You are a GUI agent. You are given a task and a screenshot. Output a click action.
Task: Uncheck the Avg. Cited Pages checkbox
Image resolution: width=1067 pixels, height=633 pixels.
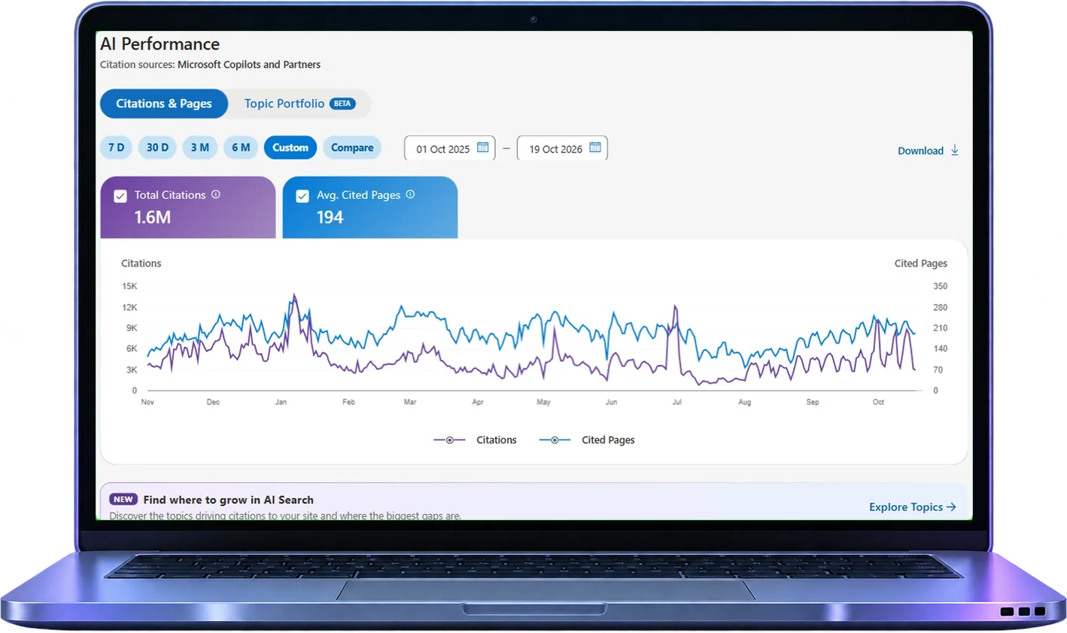pyautogui.click(x=302, y=196)
